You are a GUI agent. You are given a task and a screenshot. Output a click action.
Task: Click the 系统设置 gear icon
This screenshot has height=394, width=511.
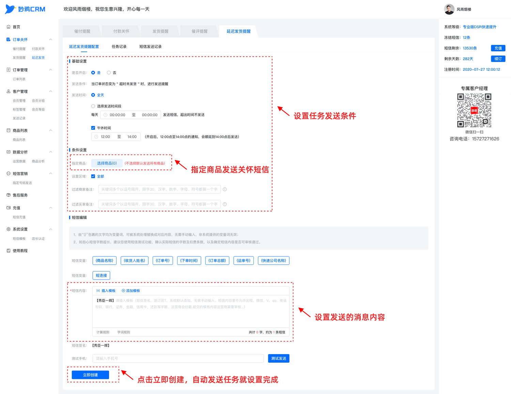9,229
